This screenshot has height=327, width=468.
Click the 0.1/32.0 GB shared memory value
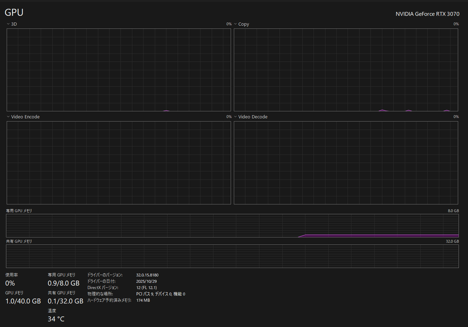tap(66, 301)
